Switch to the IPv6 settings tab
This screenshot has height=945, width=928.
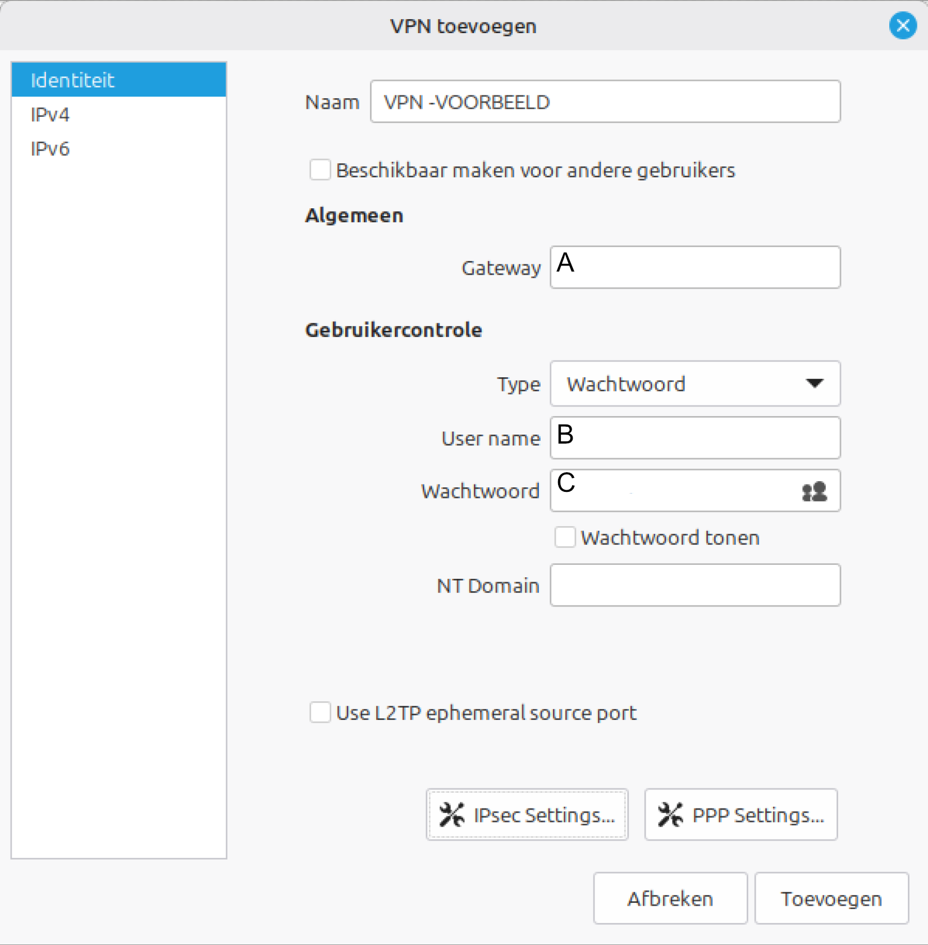pyautogui.click(x=51, y=149)
